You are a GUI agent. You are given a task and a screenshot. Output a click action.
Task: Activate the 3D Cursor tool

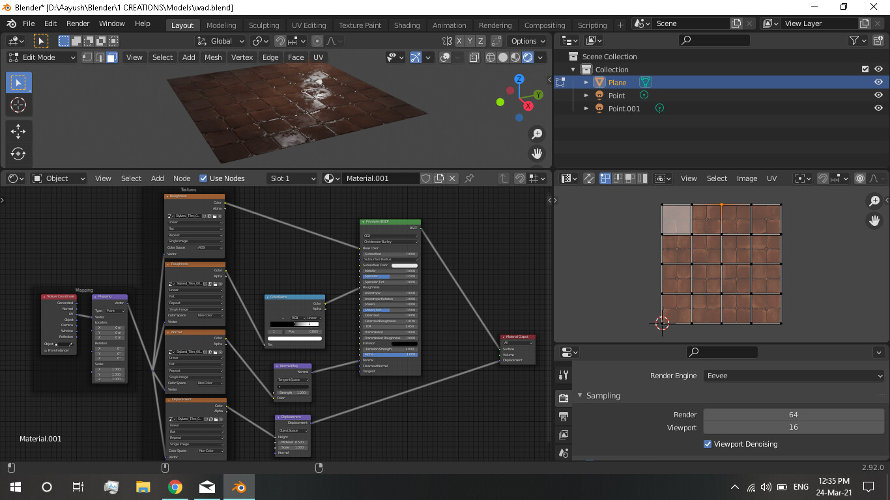point(18,105)
